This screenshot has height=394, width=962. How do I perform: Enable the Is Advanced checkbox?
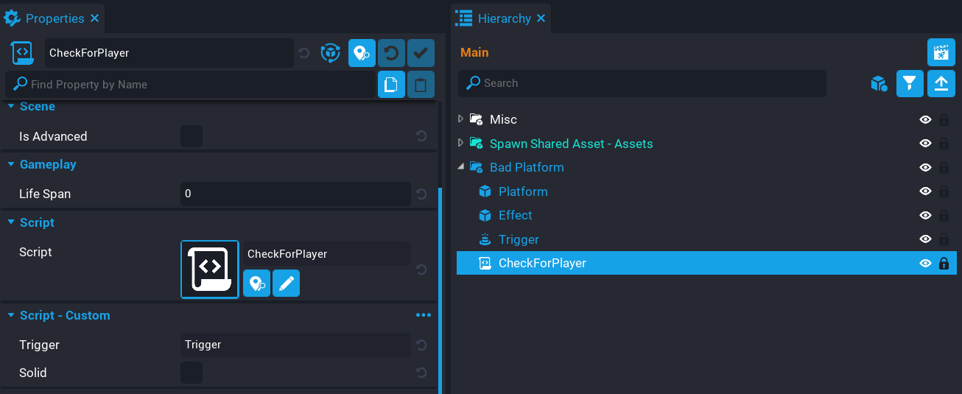click(x=192, y=136)
